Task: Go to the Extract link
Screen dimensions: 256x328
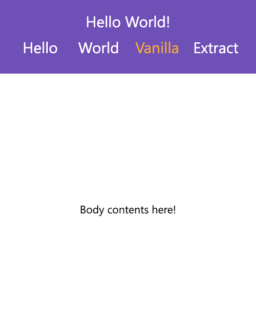Action: point(216,48)
